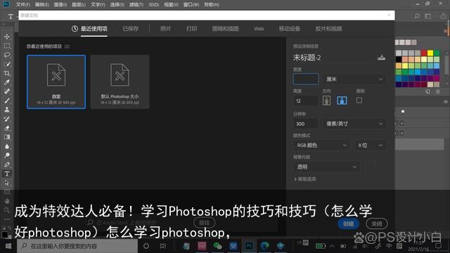Open the 透明 background contents dropdown
This screenshot has width=450, height=253.
(x=326, y=167)
